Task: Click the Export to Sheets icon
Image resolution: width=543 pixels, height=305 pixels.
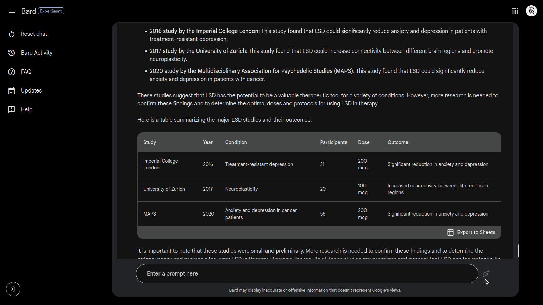Action: [x=450, y=232]
